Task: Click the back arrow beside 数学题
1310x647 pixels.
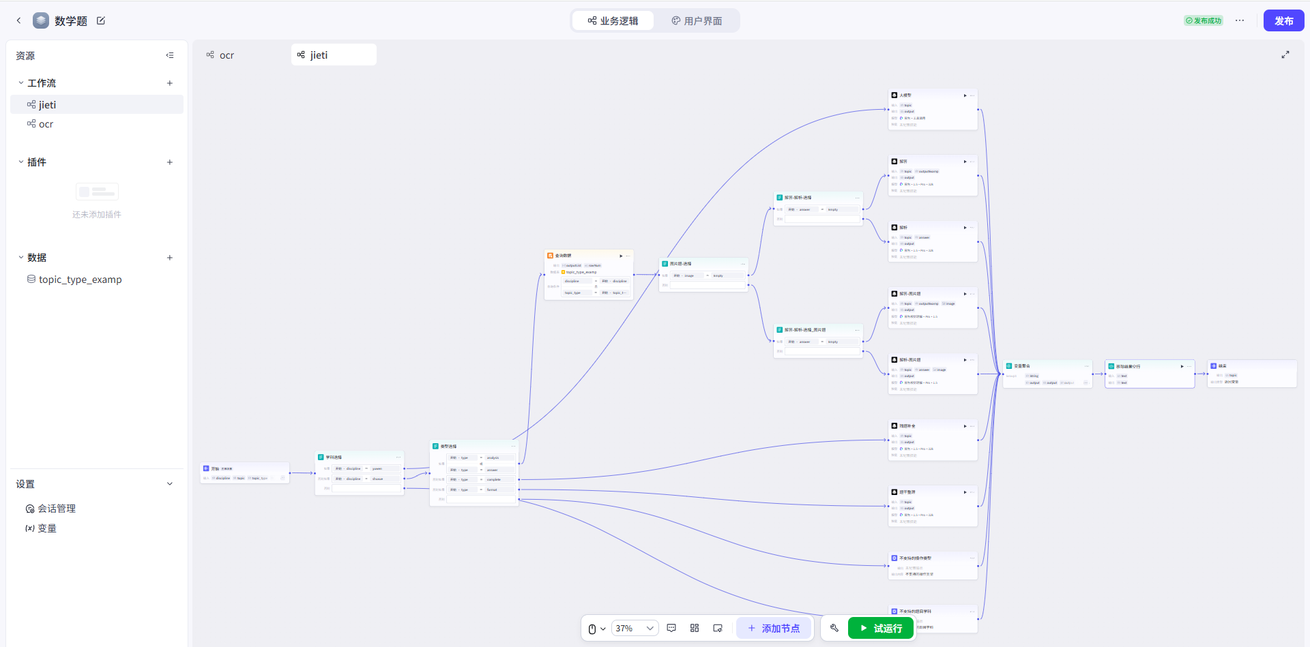Action: [18, 20]
